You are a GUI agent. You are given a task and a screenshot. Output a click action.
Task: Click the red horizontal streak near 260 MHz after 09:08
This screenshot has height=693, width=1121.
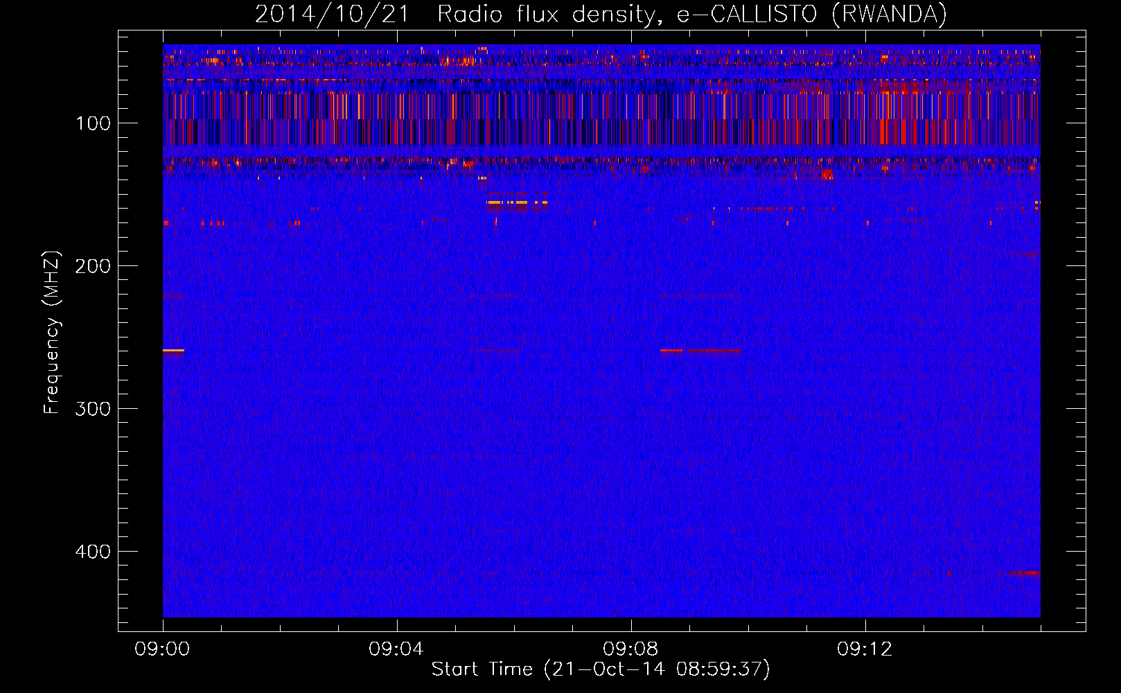click(700, 351)
